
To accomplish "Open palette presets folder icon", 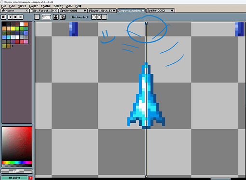I will point(15,17).
